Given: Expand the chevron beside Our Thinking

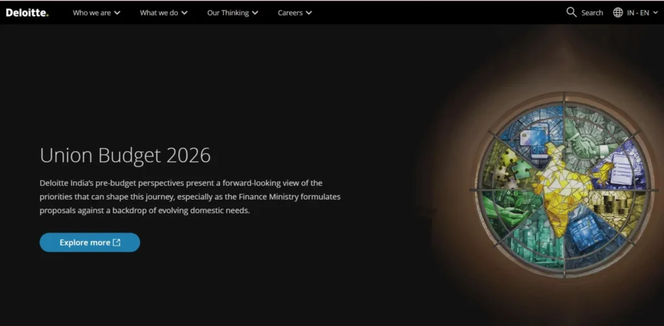Looking at the screenshot, I should (x=255, y=13).
